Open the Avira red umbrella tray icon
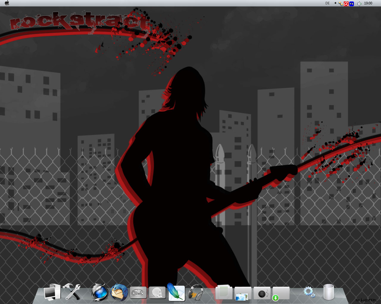 click(x=346, y=4)
